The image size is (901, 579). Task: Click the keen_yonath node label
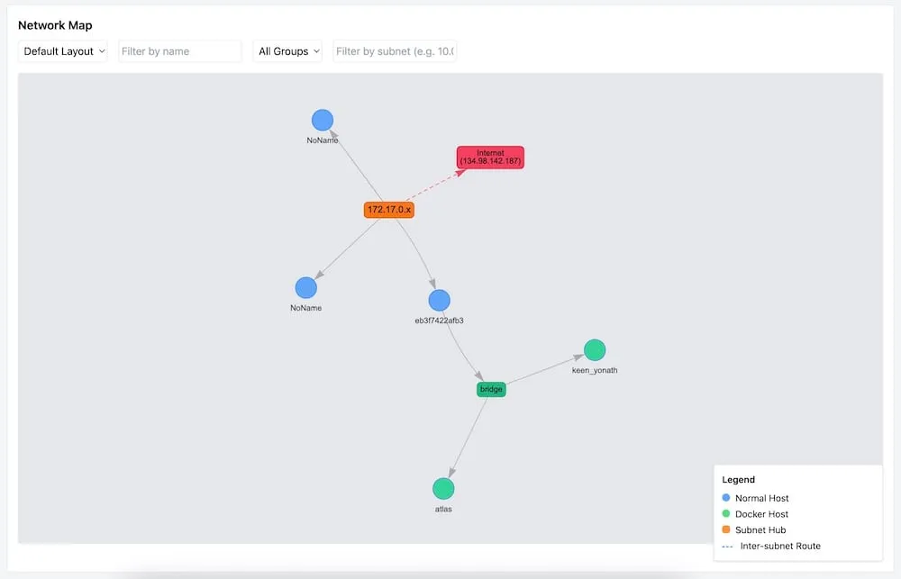[x=595, y=370]
